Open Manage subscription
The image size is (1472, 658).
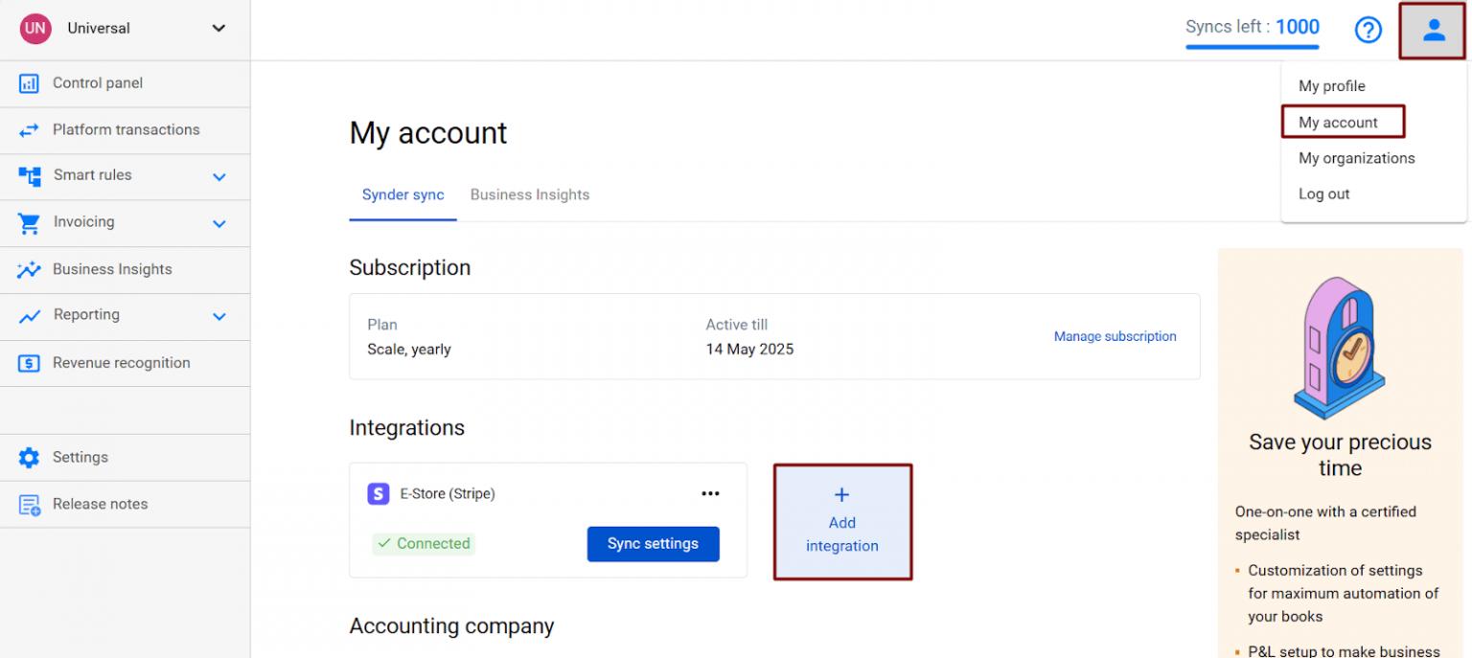(1115, 336)
